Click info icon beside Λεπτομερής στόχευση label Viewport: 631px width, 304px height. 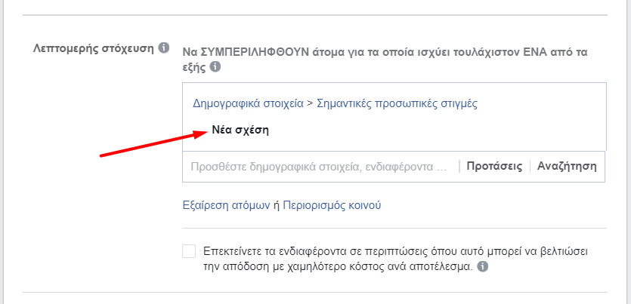[x=164, y=48]
